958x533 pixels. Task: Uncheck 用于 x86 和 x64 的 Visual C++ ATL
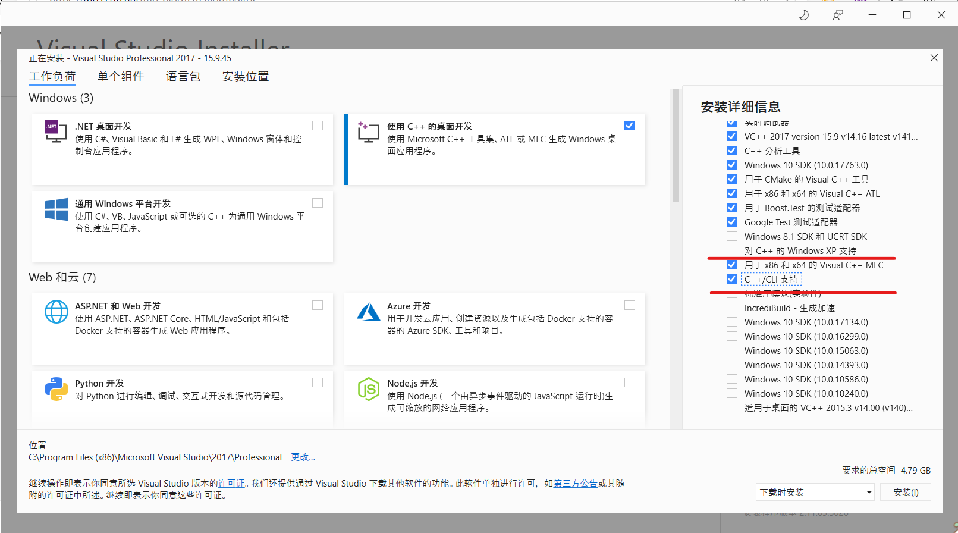[x=732, y=193]
